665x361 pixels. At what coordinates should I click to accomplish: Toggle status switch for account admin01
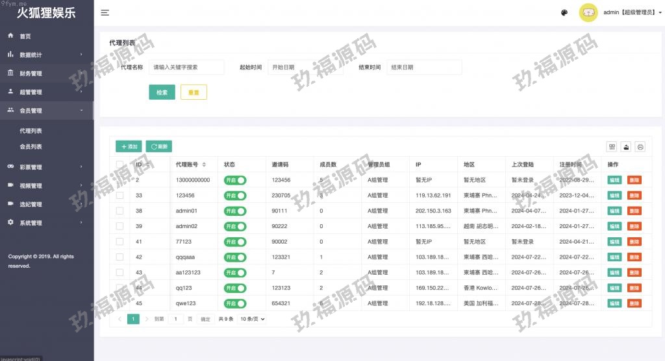[x=235, y=211]
